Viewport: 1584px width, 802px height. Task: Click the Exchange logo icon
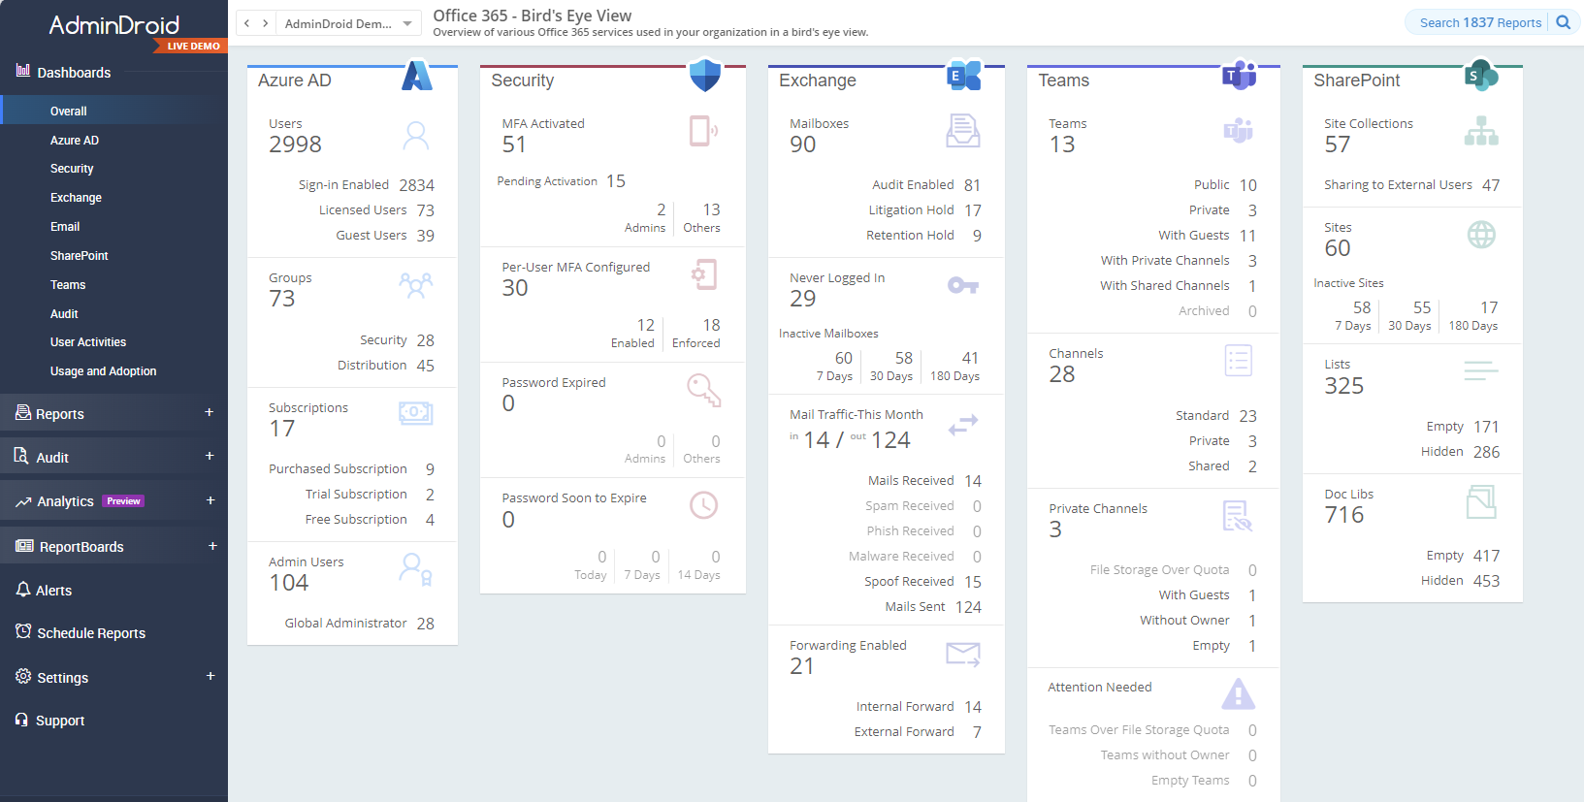963,76
